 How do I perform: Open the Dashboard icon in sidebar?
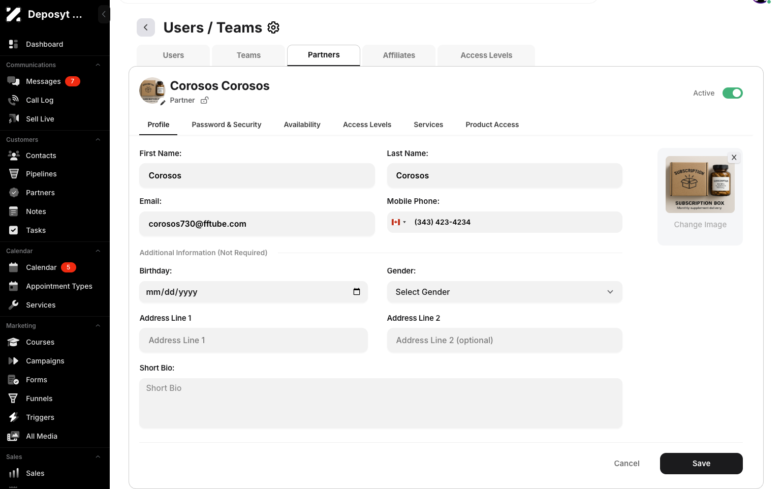pyautogui.click(x=14, y=44)
